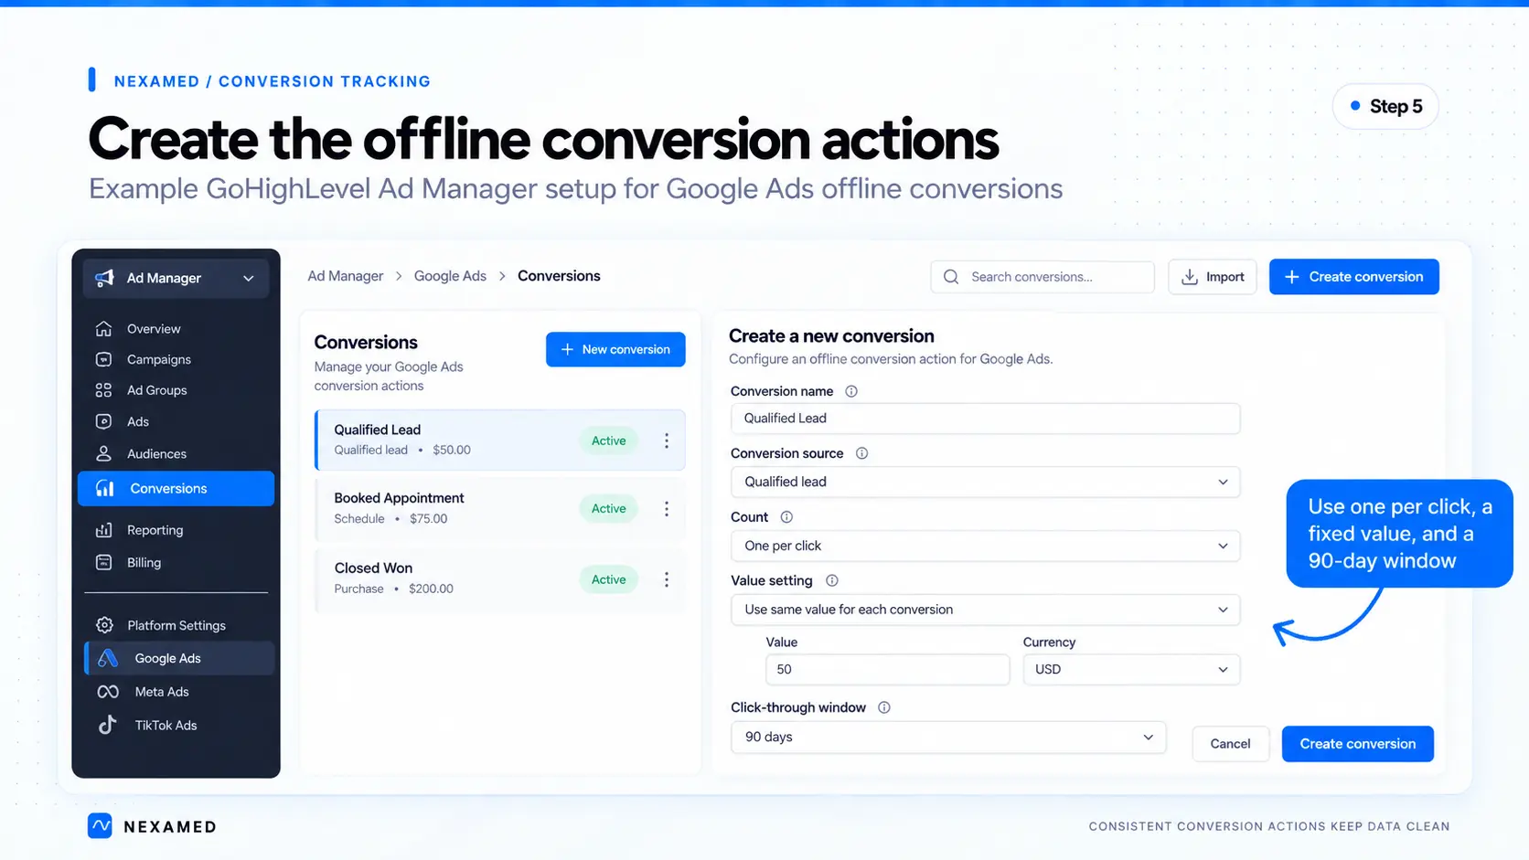
Task: Click the Cancel button
Action: click(x=1230, y=744)
